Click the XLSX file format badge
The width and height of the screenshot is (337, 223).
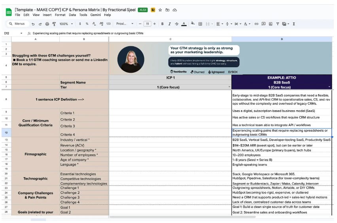click(x=143, y=10)
